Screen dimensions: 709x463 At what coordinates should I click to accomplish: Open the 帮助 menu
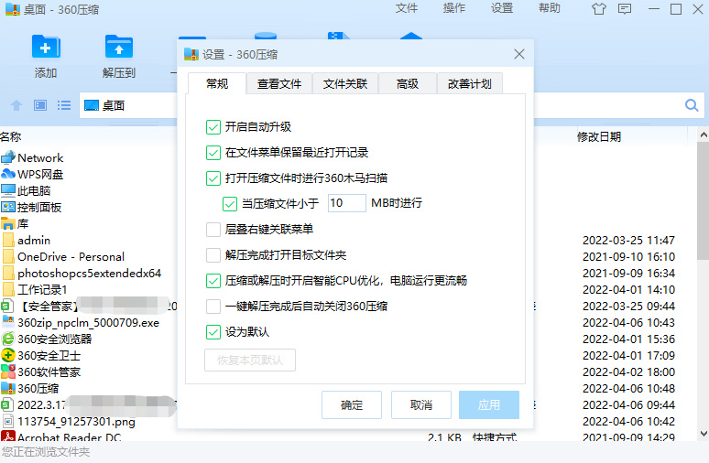click(x=550, y=8)
